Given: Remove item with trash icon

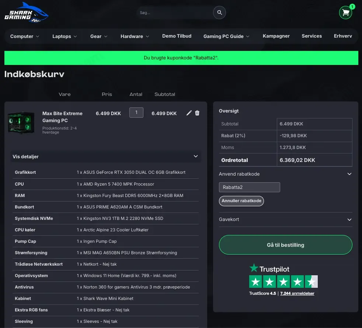Looking at the screenshot, I should tap(197, 113).
